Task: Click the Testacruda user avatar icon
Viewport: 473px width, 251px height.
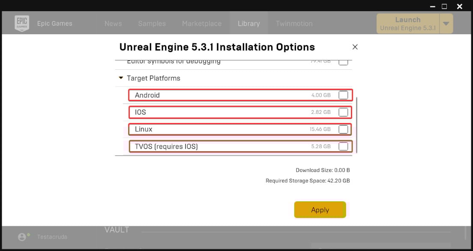Action: click(22, 237)
